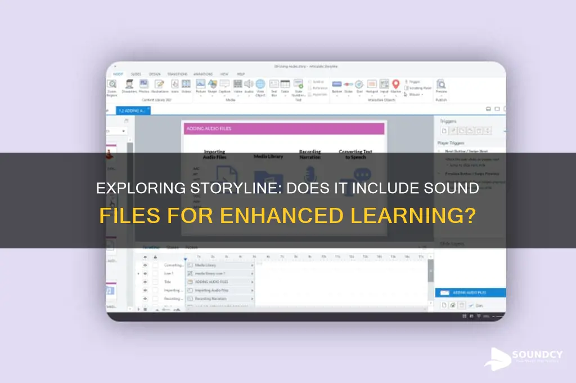The height and width of the screenshot is (383, 576).
Task: Switch to the Insert ribbon tab
Action: [118, 74]
